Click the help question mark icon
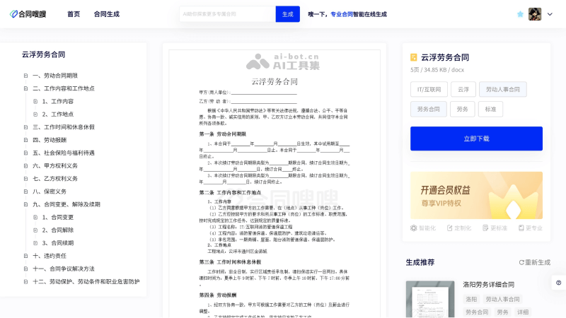 [558, 283]
